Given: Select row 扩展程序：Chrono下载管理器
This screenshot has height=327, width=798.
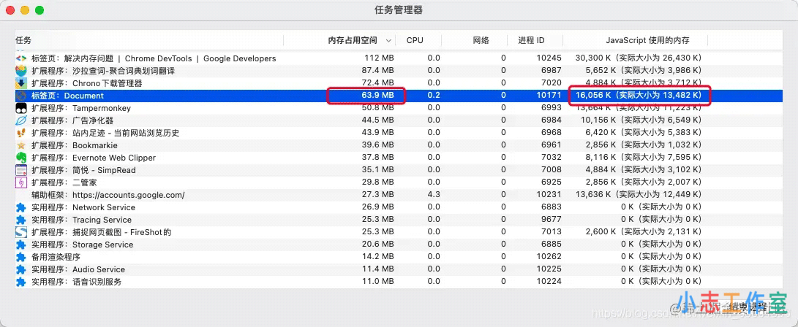Looking at the screenshot, I should tap(399, 83).
